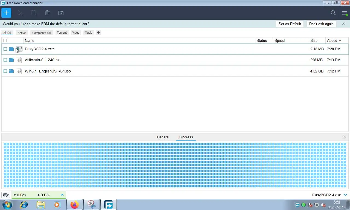The image size is (350, 210).
Task: Click FDM icon in system tray
Action: point(297,205)
